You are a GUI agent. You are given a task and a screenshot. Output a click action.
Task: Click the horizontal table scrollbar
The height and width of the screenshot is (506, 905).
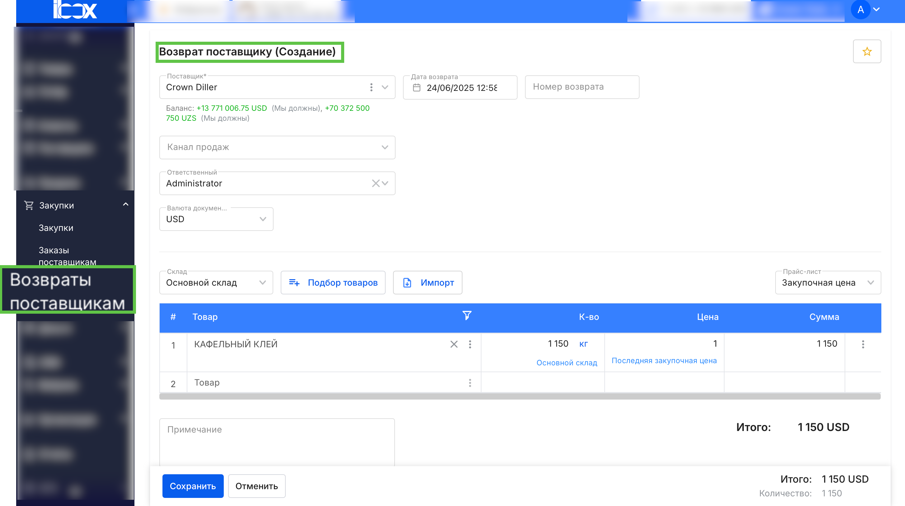520,396
